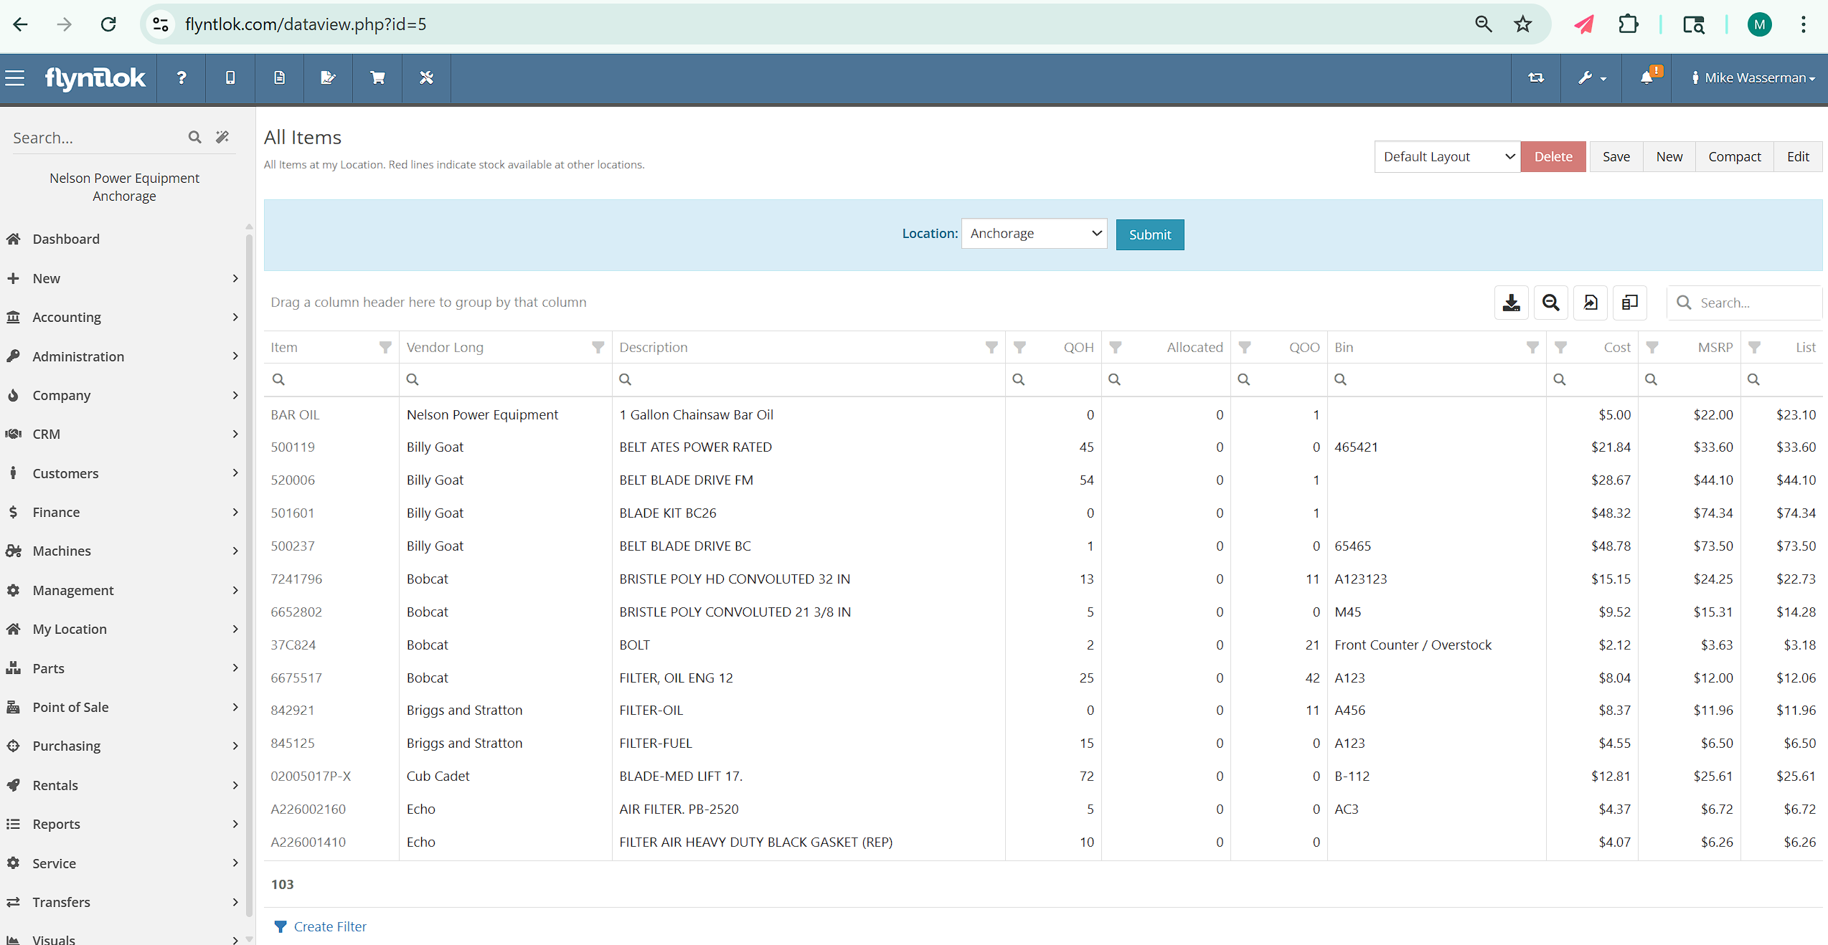
Task: Open Dashboard in the sidebar
Action: click(x=66, y=239)
